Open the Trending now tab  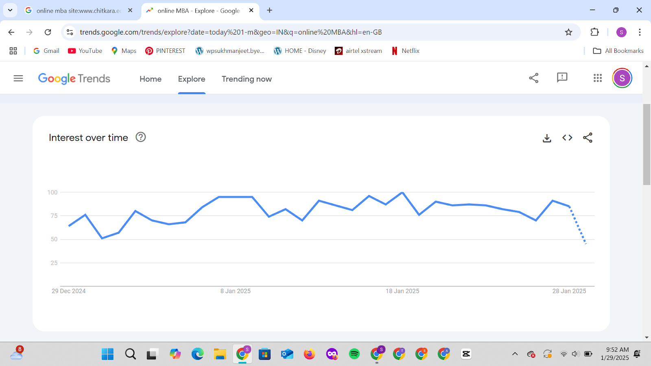pyautogui.click(x=247, y=79)
